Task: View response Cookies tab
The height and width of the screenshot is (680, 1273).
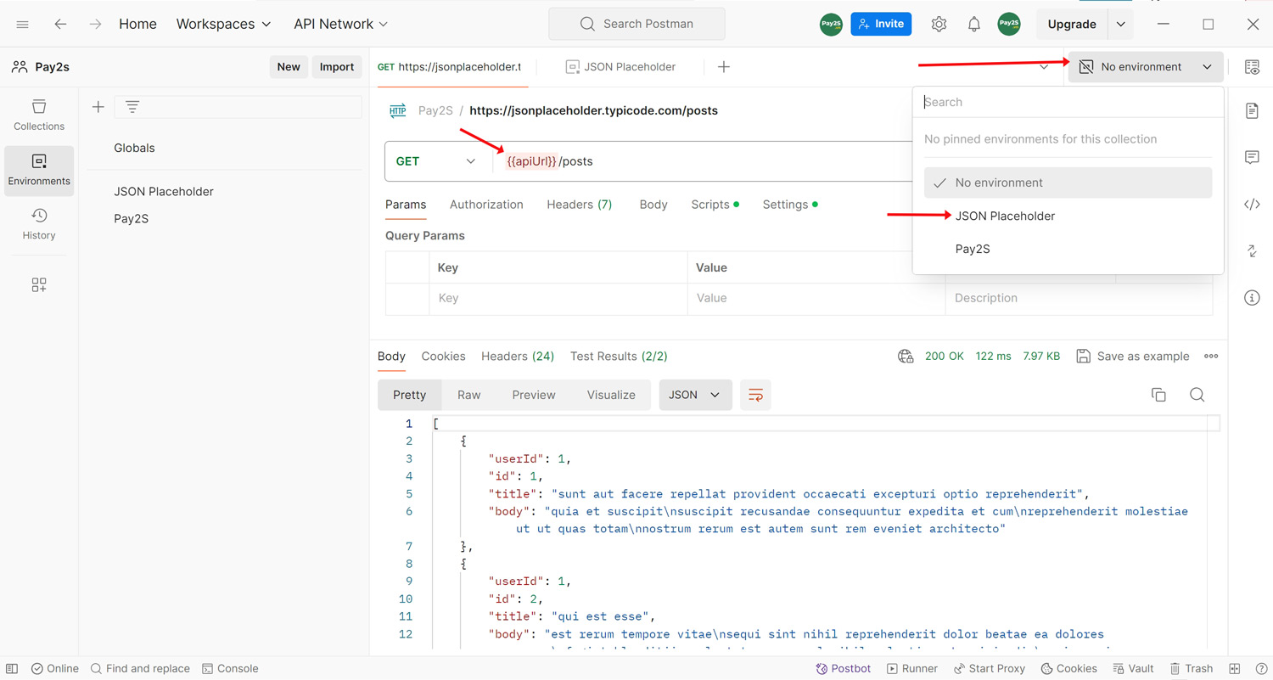Action: pyautogui.click(x=443, y=357)
